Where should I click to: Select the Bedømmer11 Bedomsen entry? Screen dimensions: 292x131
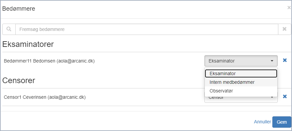[49, 61]
